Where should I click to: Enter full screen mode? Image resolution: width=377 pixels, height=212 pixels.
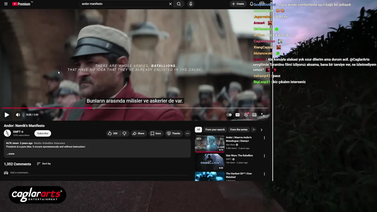tap(263, 115)
